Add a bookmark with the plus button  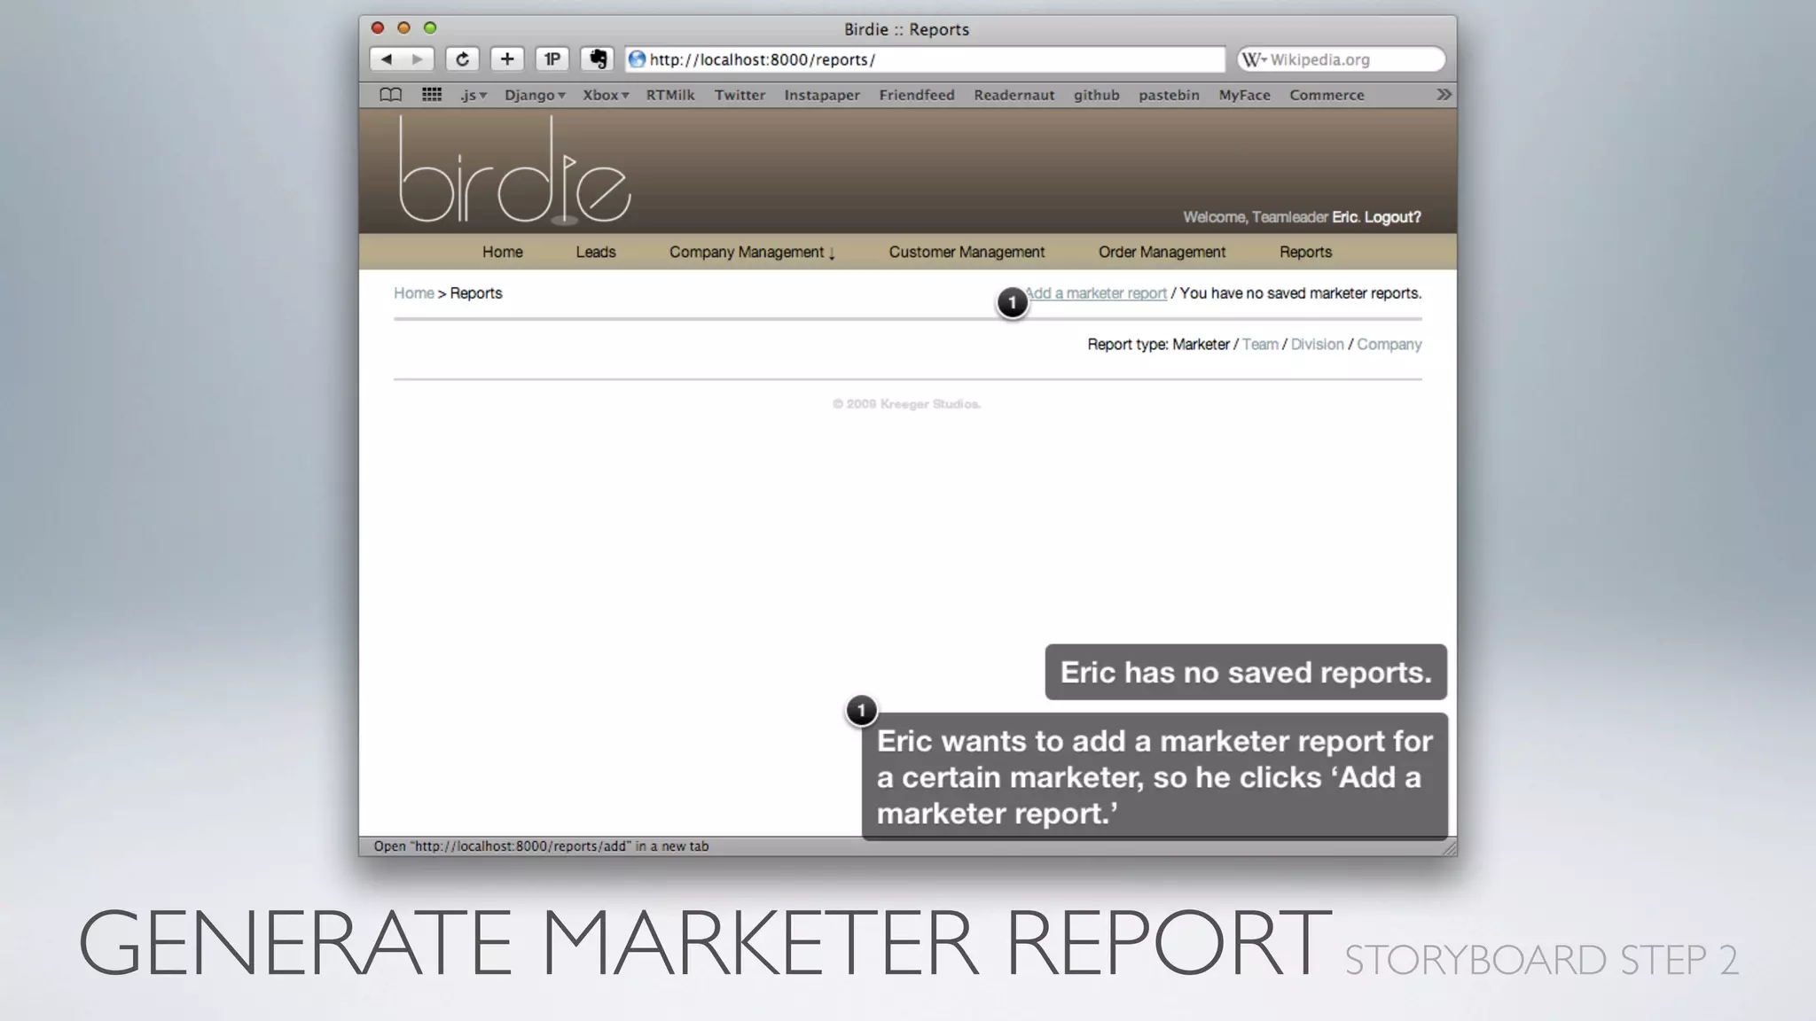pyautogui.click(x=507, y=59)
